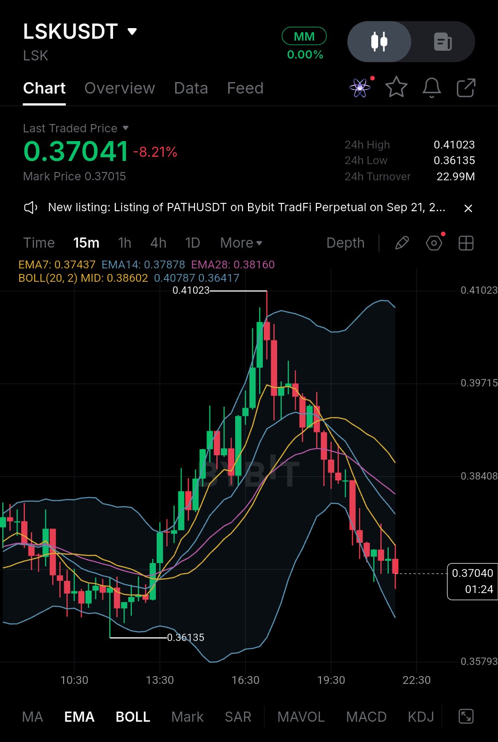Open chart settings hexagon icon
Screen dimensions: 498x742
tap(434, 243)
